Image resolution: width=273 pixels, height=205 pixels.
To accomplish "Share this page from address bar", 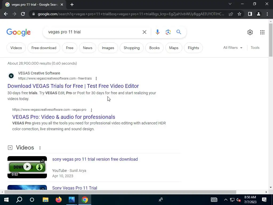I will click(x=231, y=14).
